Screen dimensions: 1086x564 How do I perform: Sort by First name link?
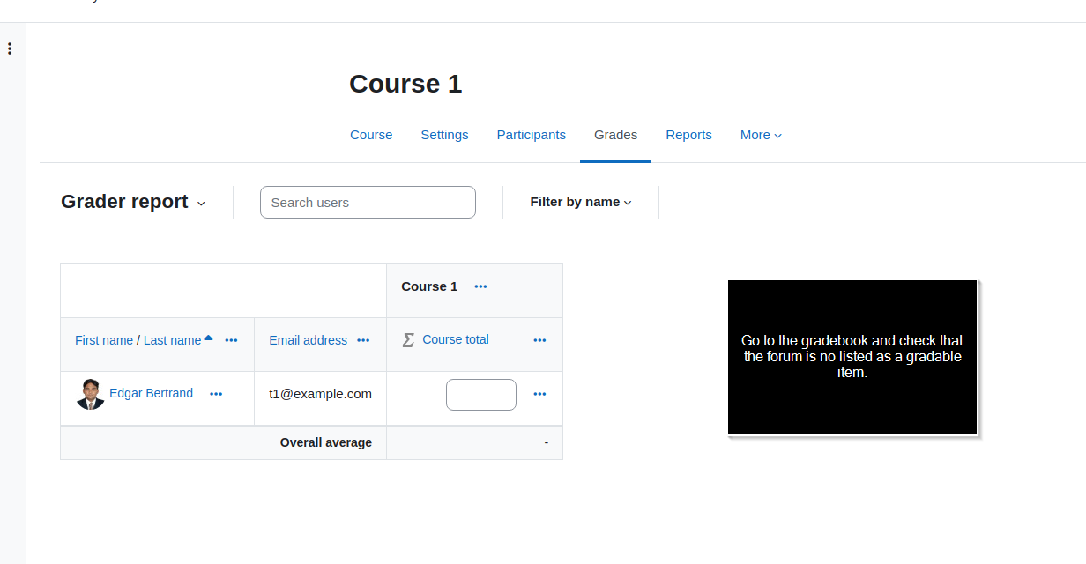point(104,340)
